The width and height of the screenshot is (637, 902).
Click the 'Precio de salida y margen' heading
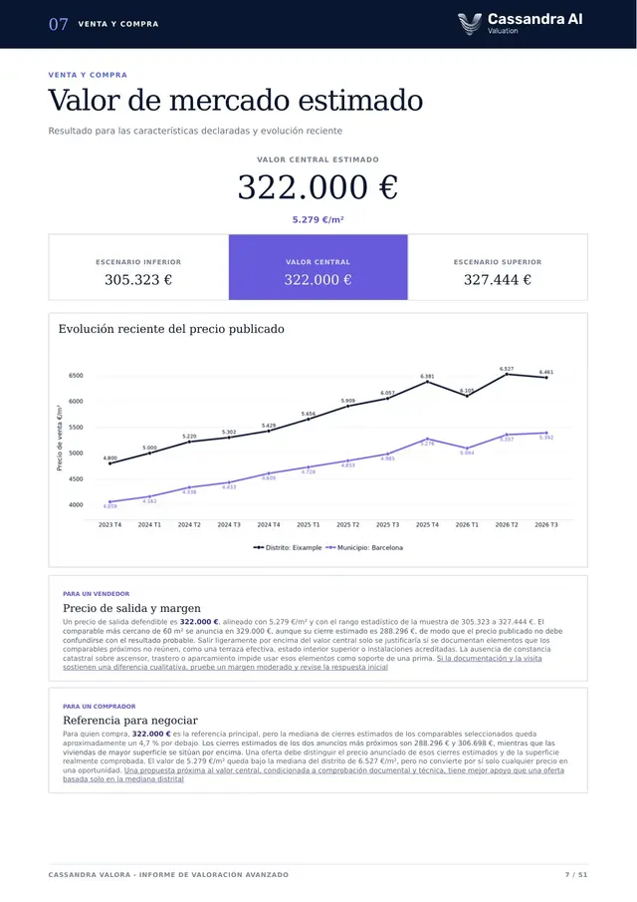click(x=132, y=608)
